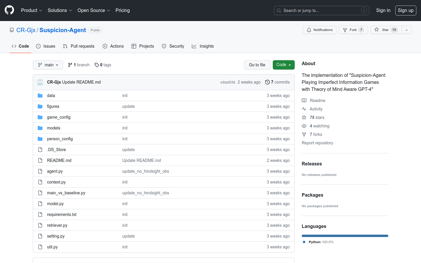Expand the Solutions menu
This screenshot has width=421, height=263.
point(60,10)
